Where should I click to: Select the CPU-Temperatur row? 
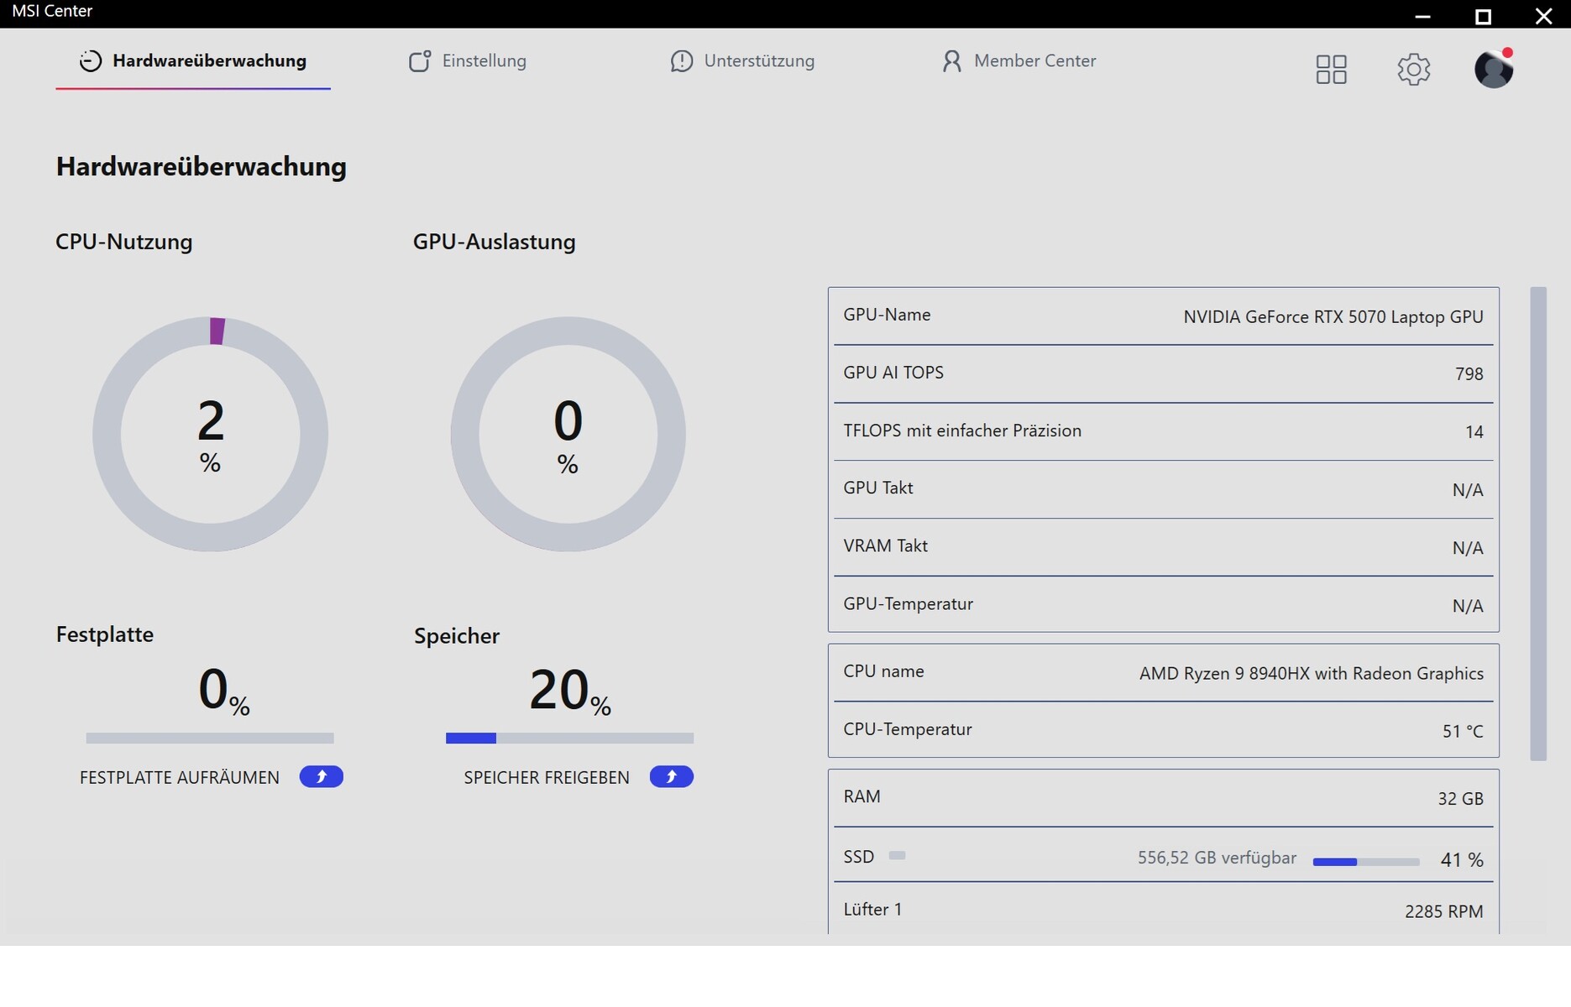[x=1164, y=730]
